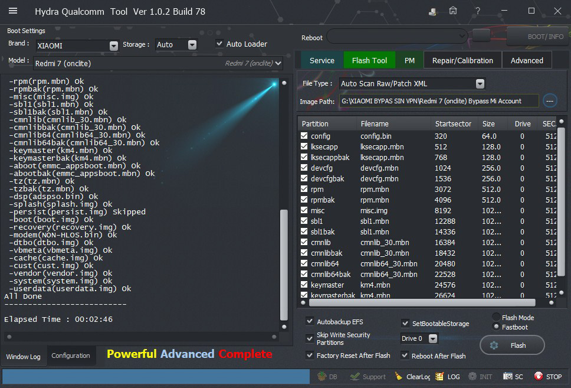Expand the Model Redmi 7 dropdown
Image resolution: width=571 pixels, height=388 pixels.
pyautogui.click(x=278, y=63)
